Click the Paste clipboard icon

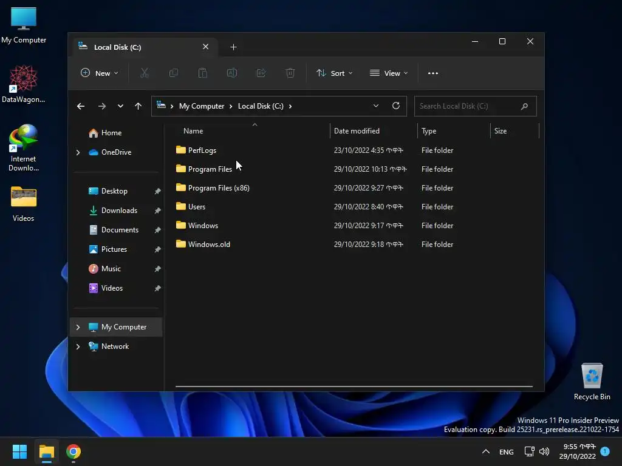(x=203, y=73)
